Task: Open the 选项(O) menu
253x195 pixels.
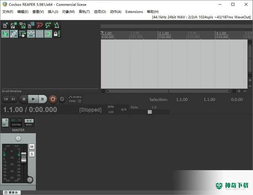Action: click(100, 12)
